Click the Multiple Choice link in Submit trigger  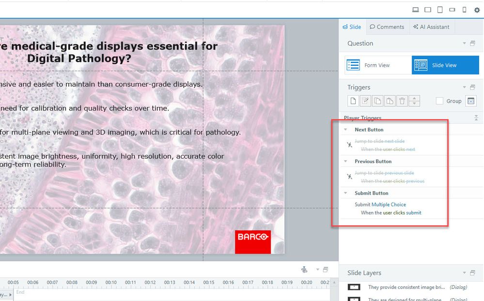[x=389, y=205]
